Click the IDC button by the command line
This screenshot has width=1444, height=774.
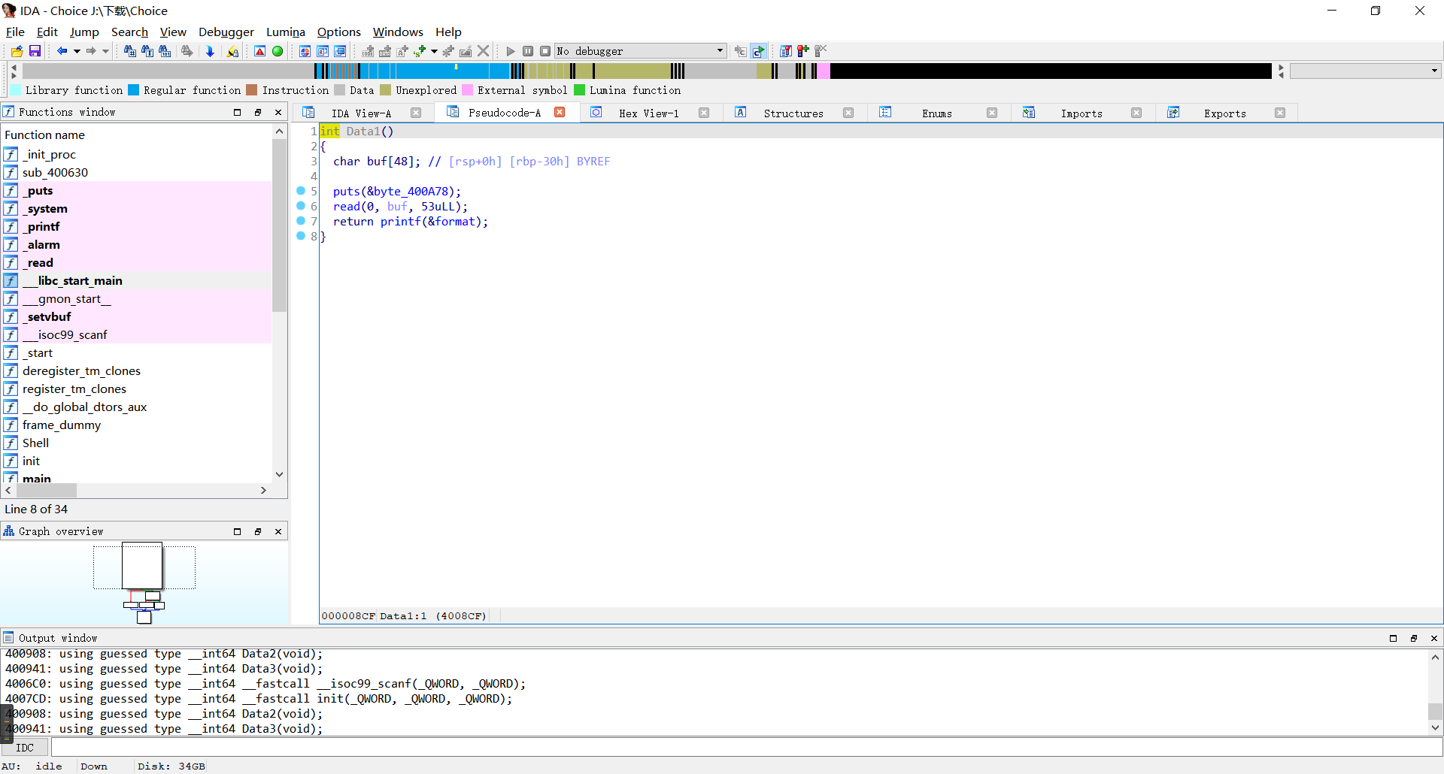(x=25, y=748)
